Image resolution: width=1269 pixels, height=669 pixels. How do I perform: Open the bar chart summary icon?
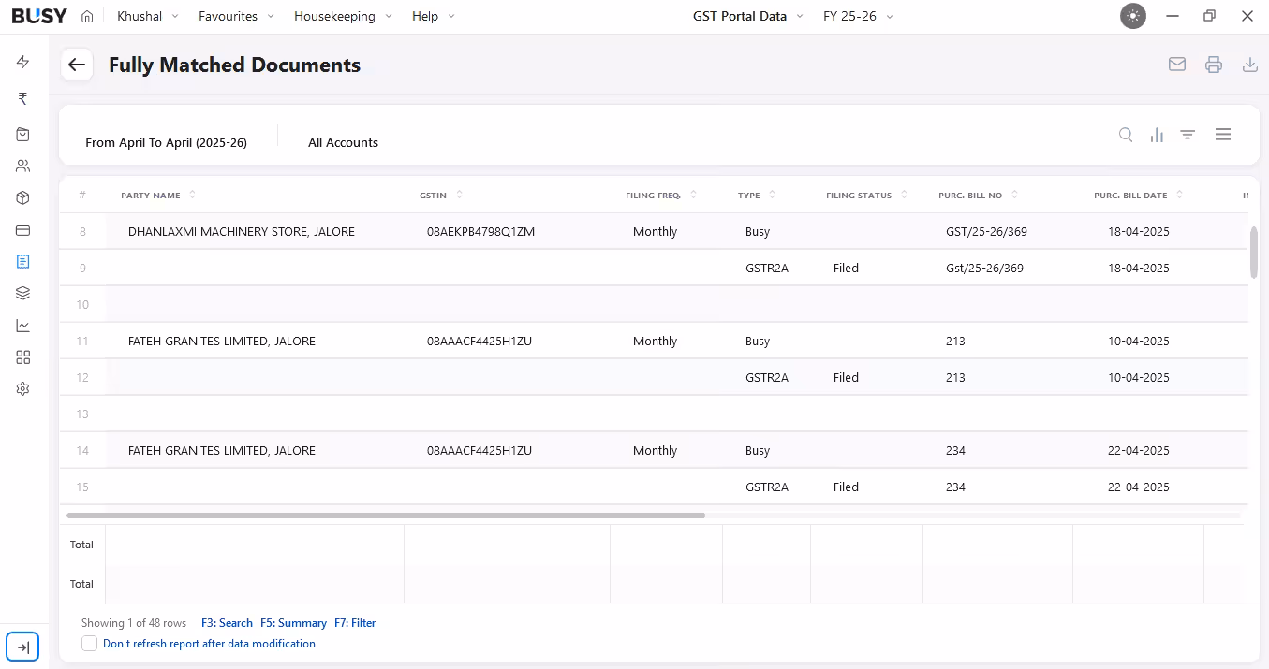(x=1157, y=135)
